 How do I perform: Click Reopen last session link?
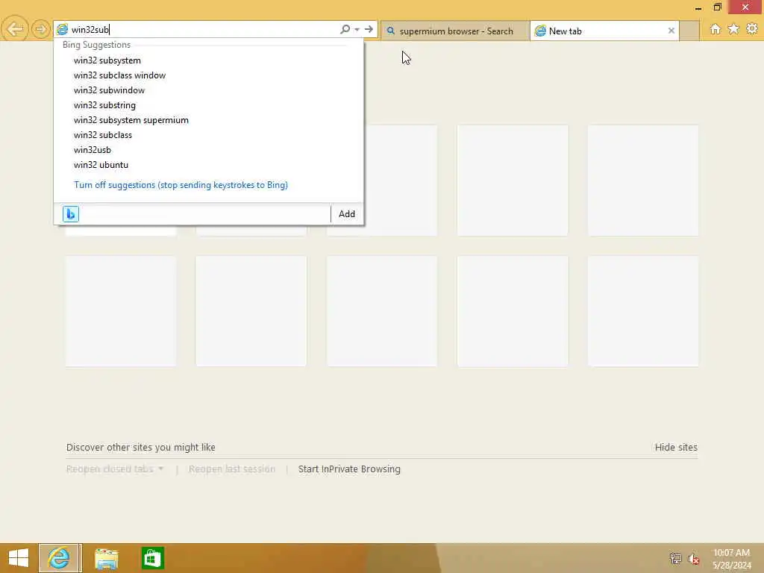[x=232, y=469]
